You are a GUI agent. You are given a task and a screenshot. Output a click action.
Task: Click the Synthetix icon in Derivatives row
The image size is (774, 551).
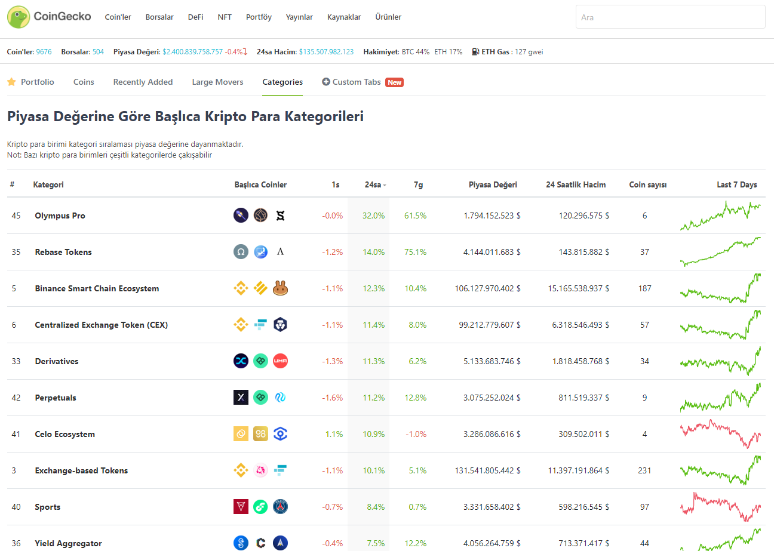click(x=241, y=361)
